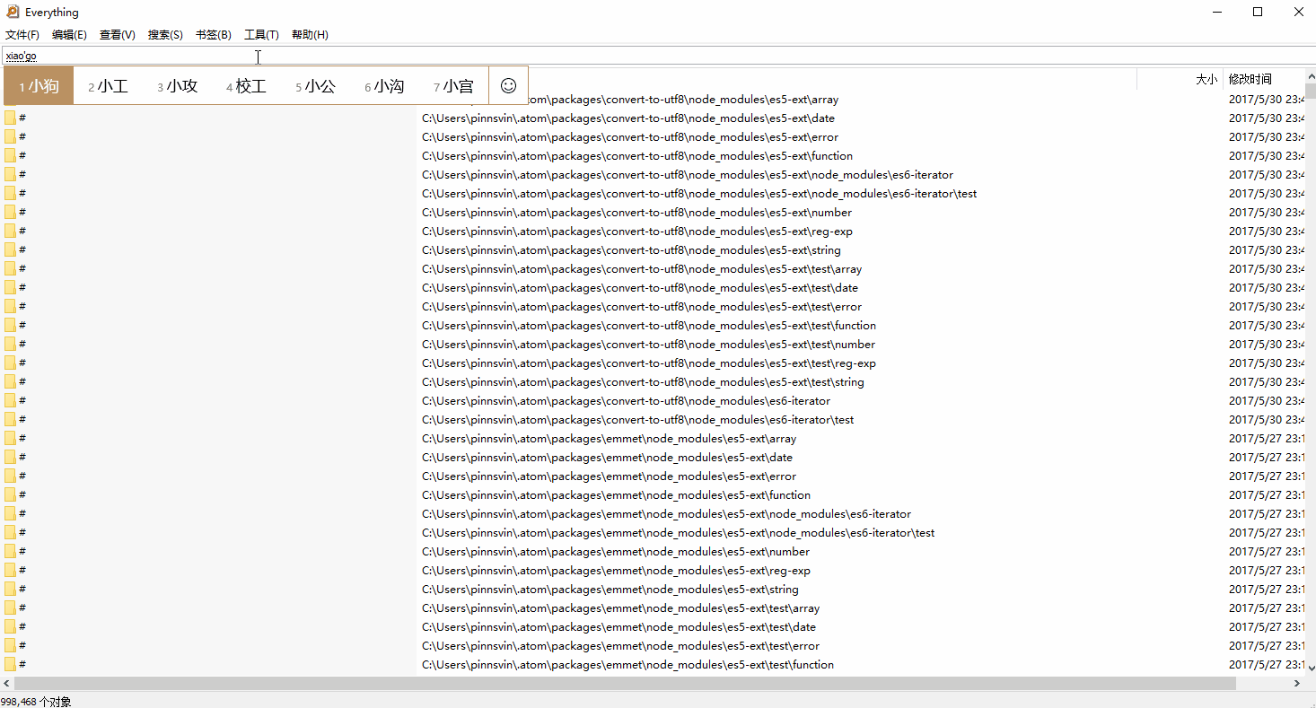Select folder icon for emmet path ending es5-ext\function
1316x708 pixels.
coord(10,495)
